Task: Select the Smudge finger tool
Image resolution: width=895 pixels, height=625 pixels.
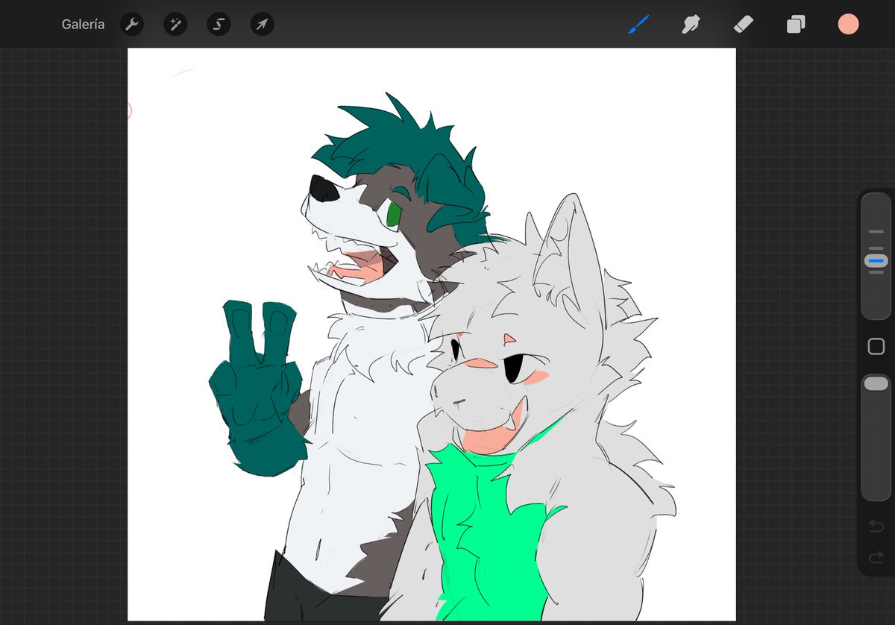Action: 691,25
